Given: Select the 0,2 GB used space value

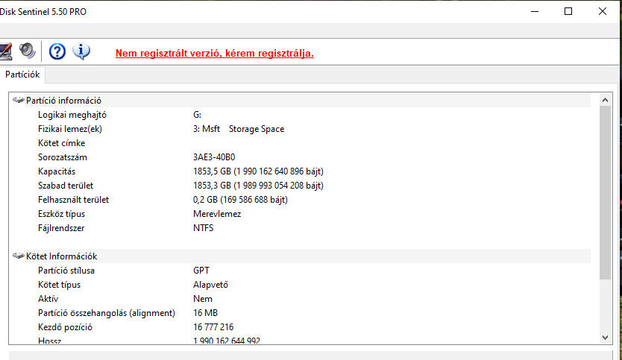Looking at the screenshot, I should 240,200.
